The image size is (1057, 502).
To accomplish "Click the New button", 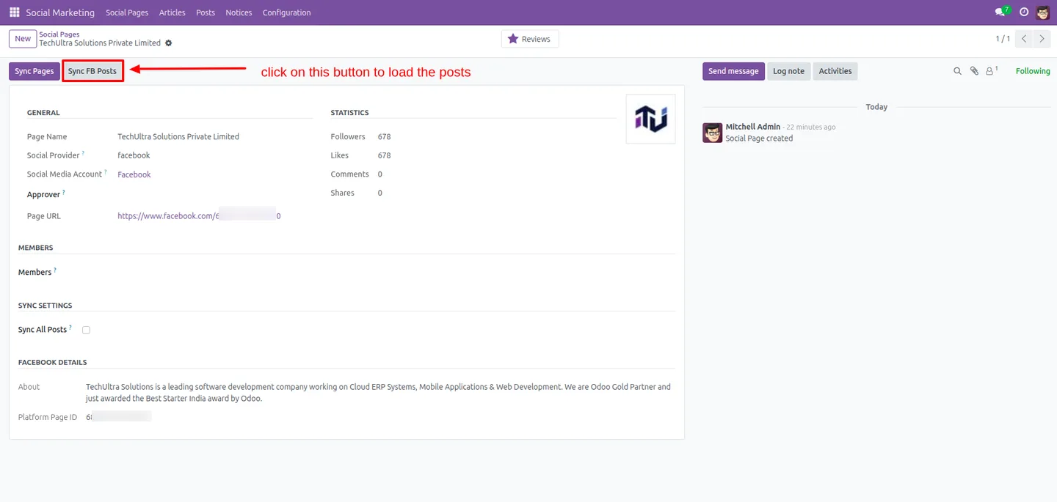I will (x=23, y=39).
